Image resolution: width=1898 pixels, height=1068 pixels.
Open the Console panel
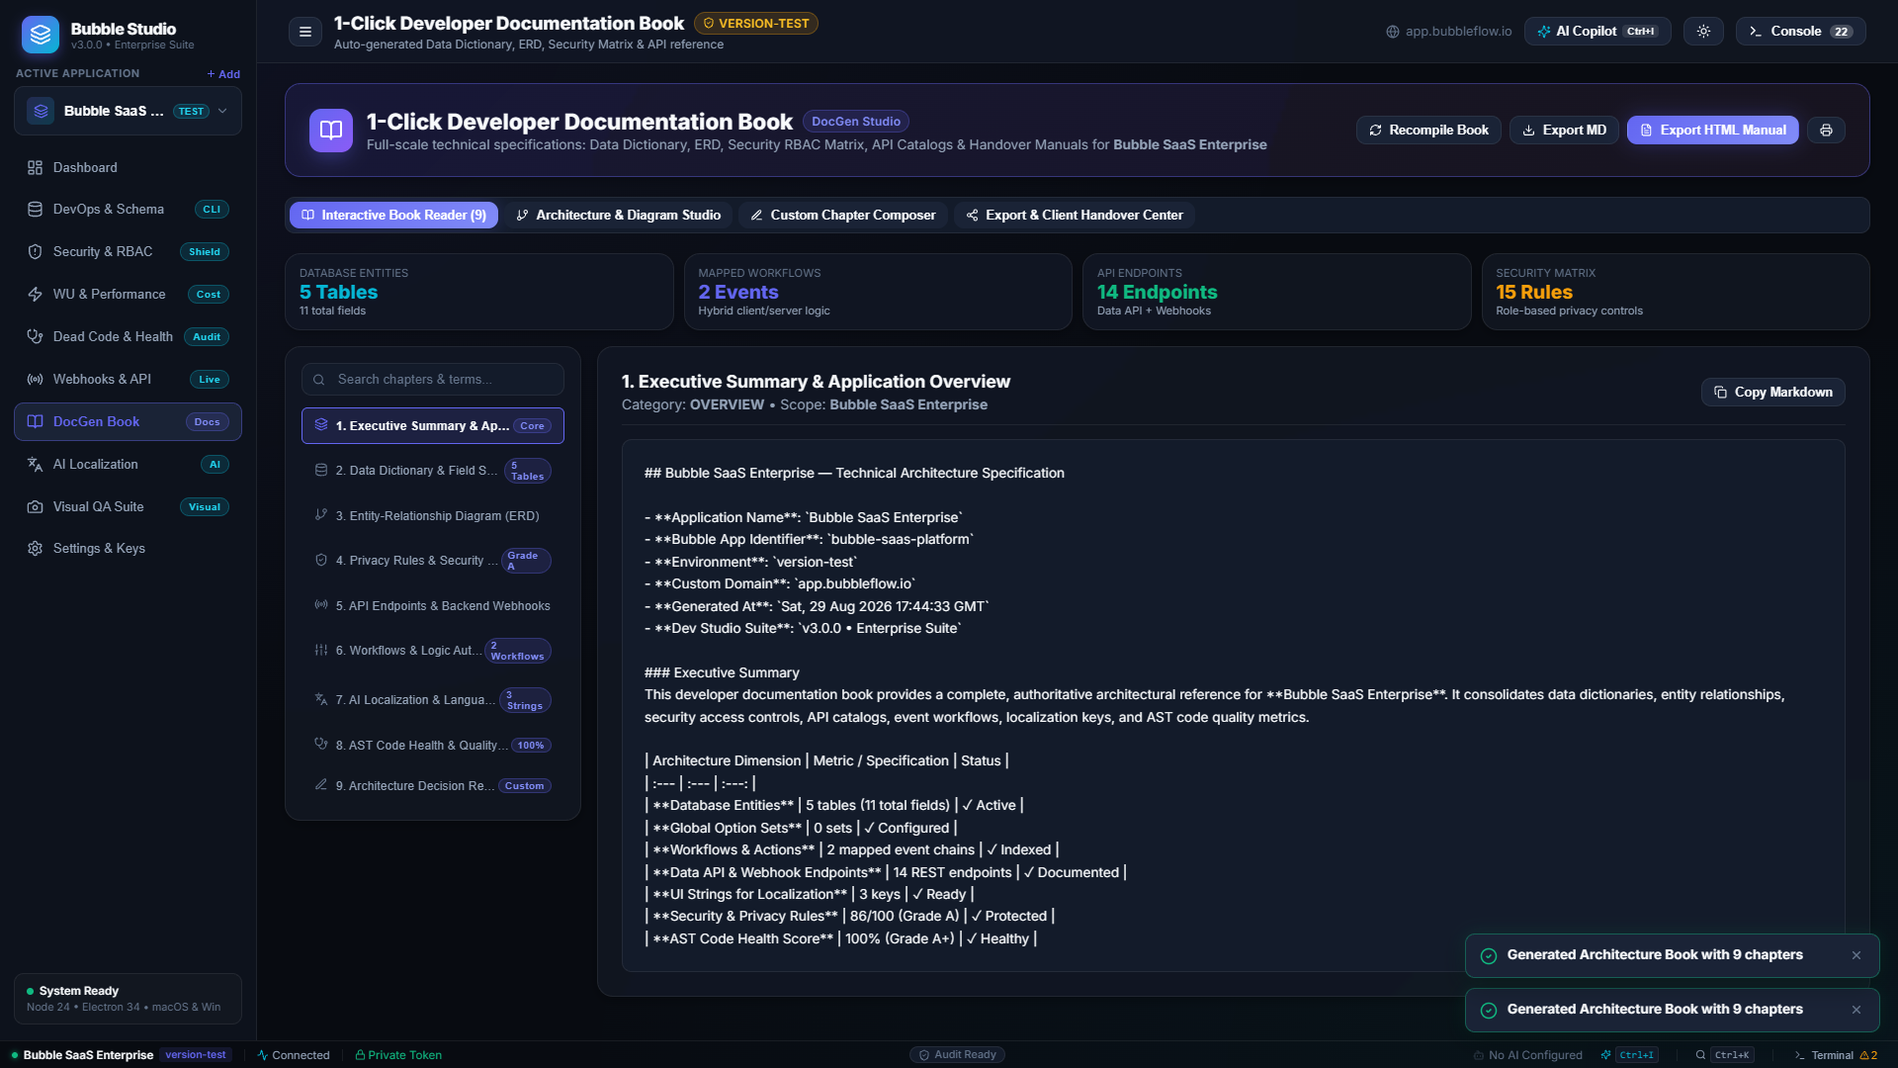(x=1801, y=32)
